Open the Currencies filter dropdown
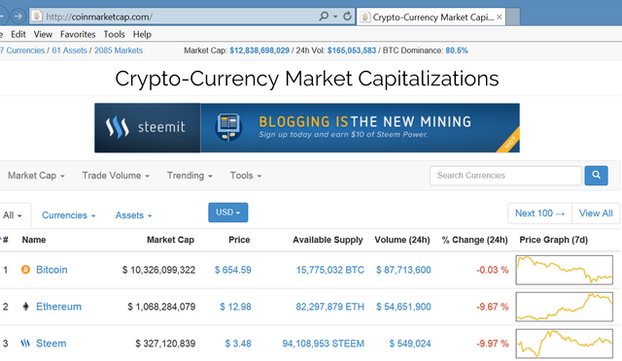Viewport: 622px width, 361px height. pyautogui.click(x=69, y=215)
